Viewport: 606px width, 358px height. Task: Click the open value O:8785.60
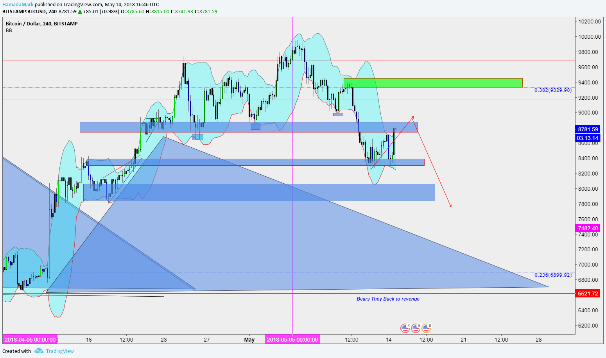[x=133, y=11]
